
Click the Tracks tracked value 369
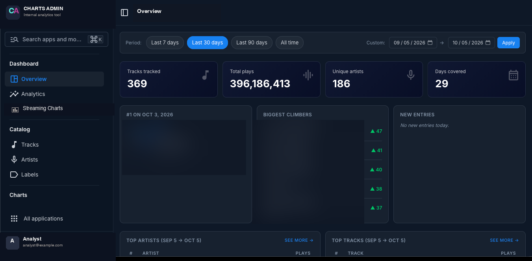(137, 84)
